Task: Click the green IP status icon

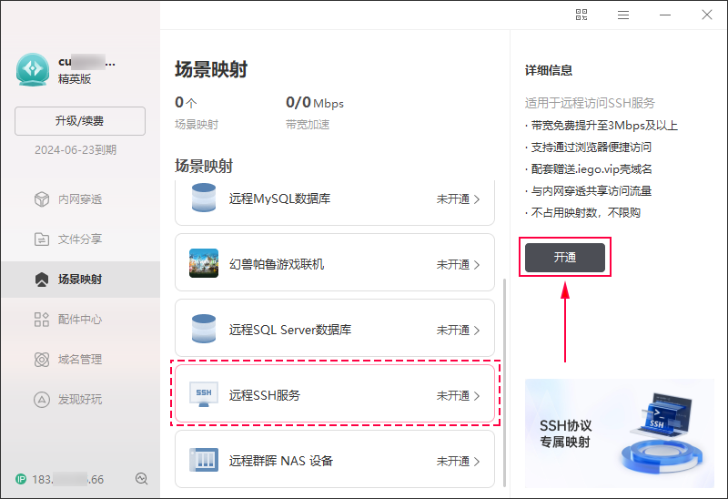Action: coord(21,479)
